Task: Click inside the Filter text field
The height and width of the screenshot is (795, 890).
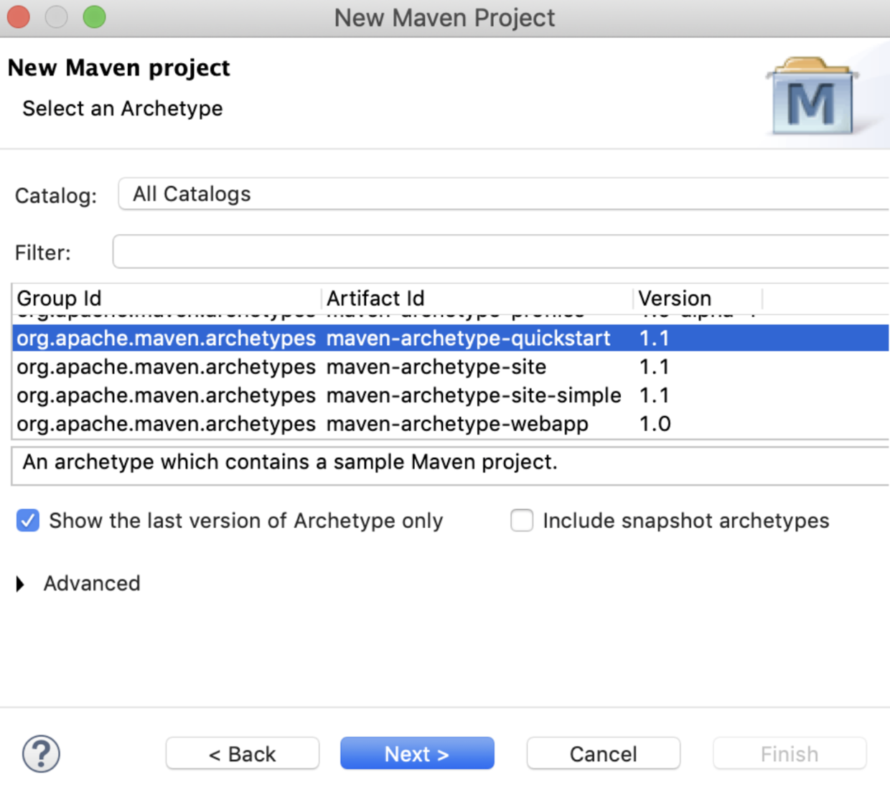Action: point(501,252)
